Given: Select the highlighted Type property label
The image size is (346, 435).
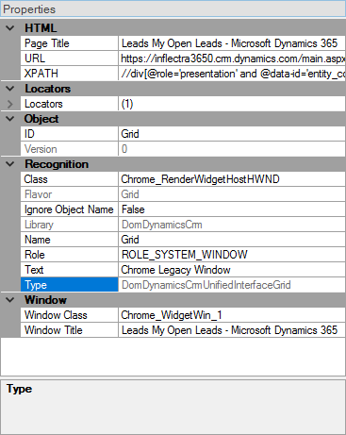Looking at the screenshot, I should click(x=69, y=285).
